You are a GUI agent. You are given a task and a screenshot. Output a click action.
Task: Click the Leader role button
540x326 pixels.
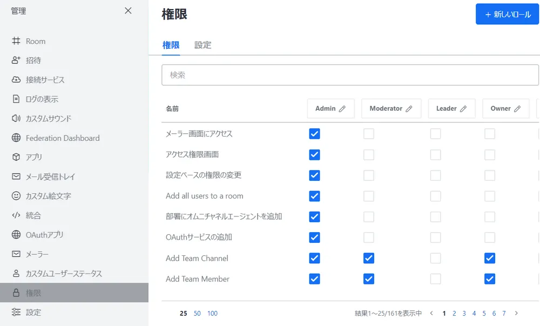coord(452,108)
